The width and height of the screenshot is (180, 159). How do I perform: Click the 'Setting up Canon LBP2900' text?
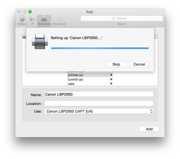point(76,38)
